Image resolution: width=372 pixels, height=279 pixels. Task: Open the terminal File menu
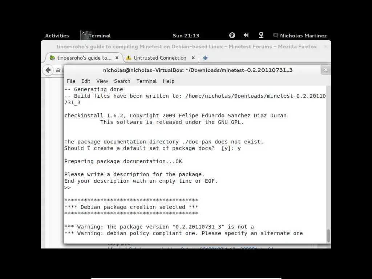71,81
